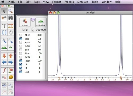Click the B label on the spectrum axis
The width and height of the screenshot is (133, 96).
[121, 78]
